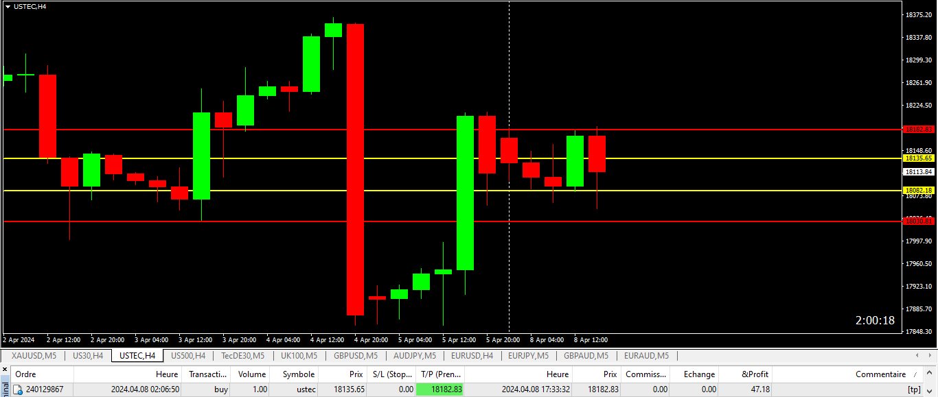Show chart tabs to the left via arrow
This screenshot has height=397, width=938.
tap(918, 356)
